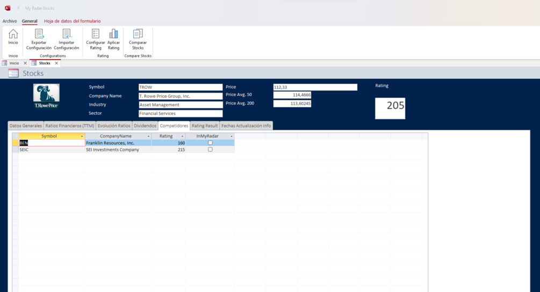Click the Inicio home icon in ribbon

13,37
